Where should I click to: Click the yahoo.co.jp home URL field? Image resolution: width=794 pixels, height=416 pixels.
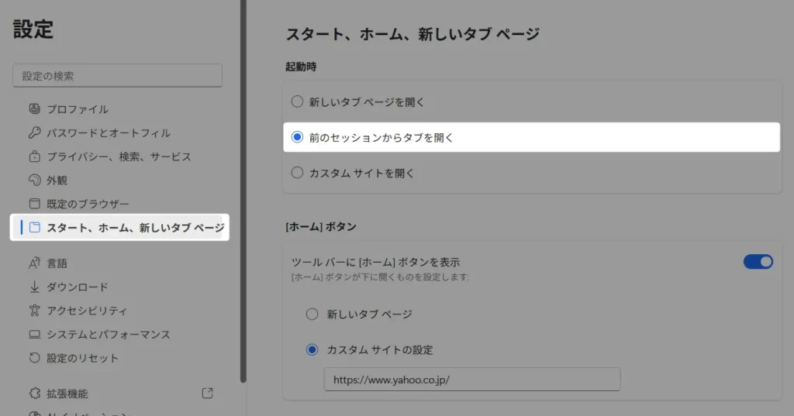(471, 380)
